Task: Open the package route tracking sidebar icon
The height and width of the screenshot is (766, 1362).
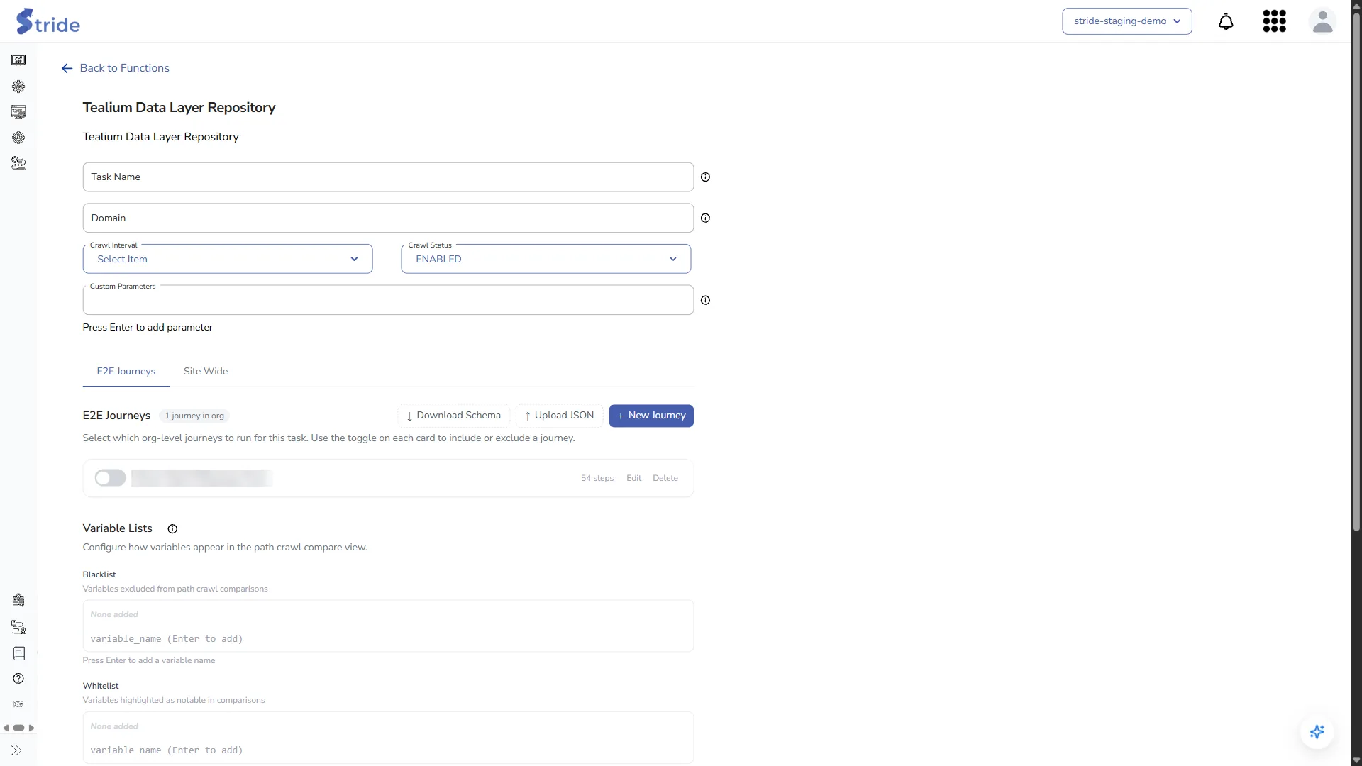Action: (x=18, y=627)
